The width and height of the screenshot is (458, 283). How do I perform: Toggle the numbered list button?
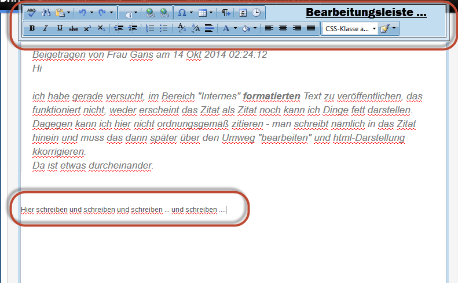coord(149,28)
